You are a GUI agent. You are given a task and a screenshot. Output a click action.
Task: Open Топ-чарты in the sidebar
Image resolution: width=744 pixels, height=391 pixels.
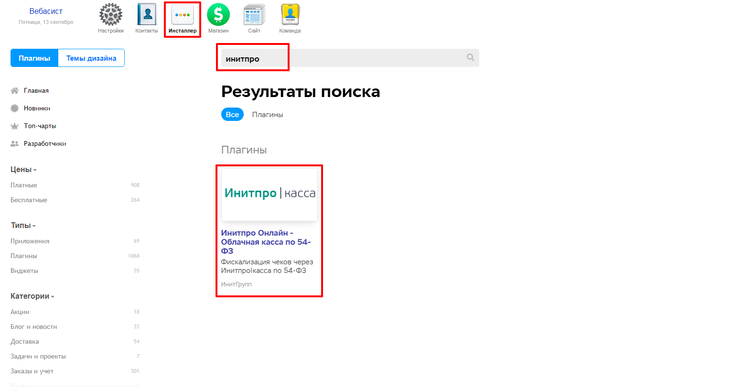(x=40, y=126)
